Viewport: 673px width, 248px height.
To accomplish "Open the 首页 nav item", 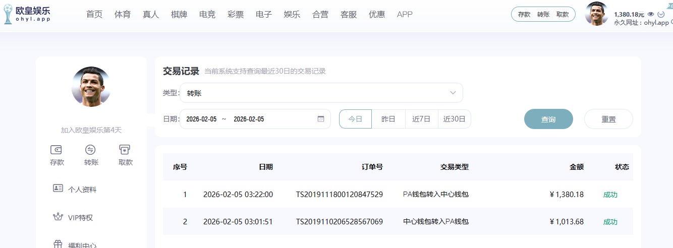I will (94, 15).
